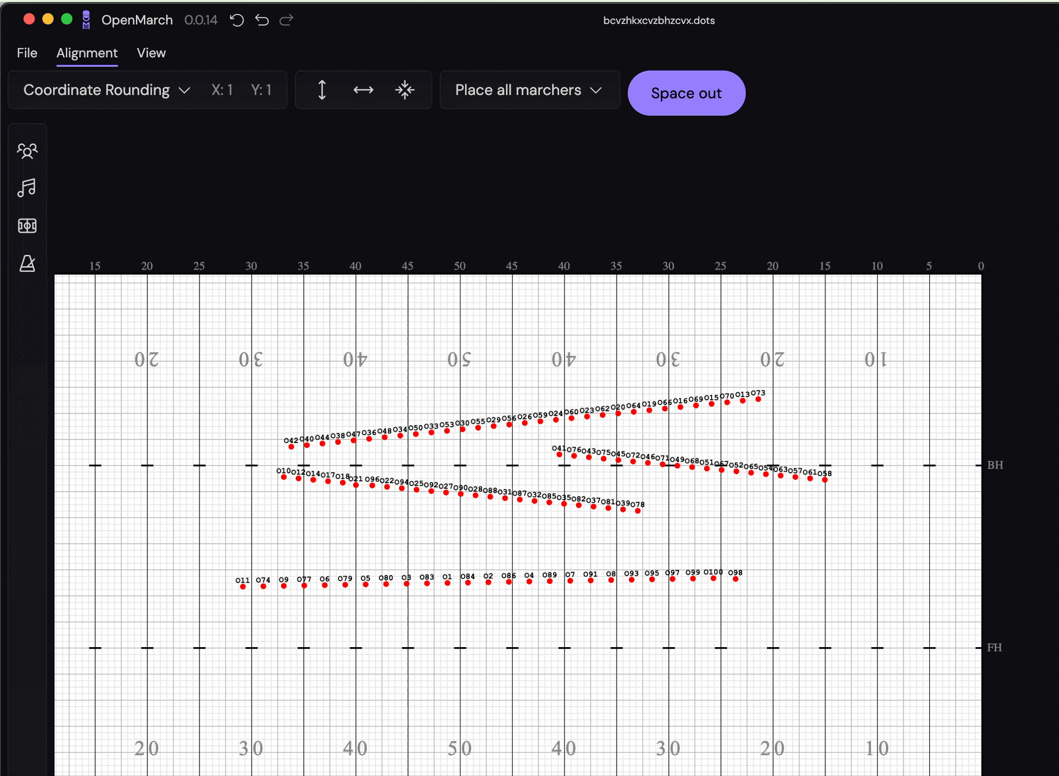Switch to the Alignment tab

tap(87, 53)
